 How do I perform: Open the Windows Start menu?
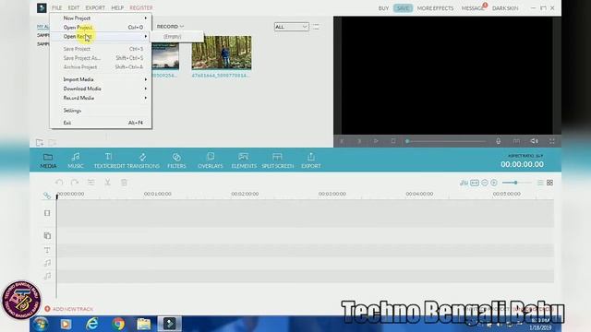click(x=41, y=324)
